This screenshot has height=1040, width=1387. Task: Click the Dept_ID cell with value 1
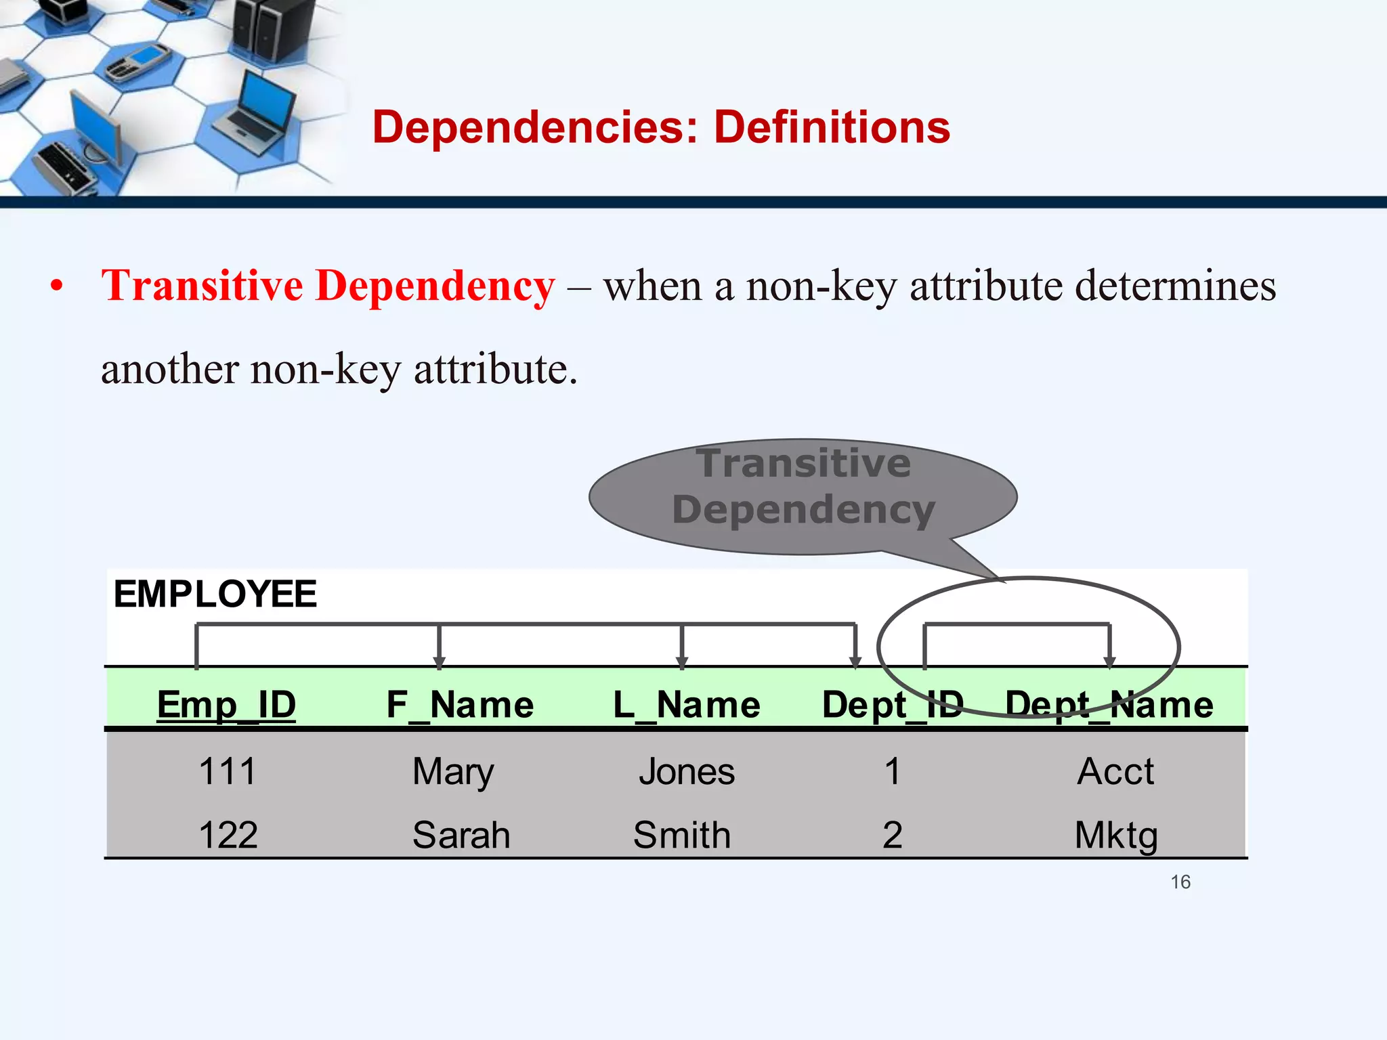click(893, 771)
